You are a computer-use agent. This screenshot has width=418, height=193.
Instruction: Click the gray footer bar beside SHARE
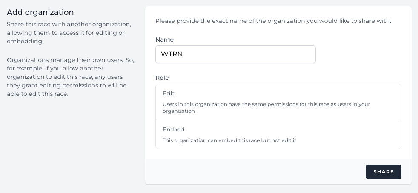click(255, 172)
